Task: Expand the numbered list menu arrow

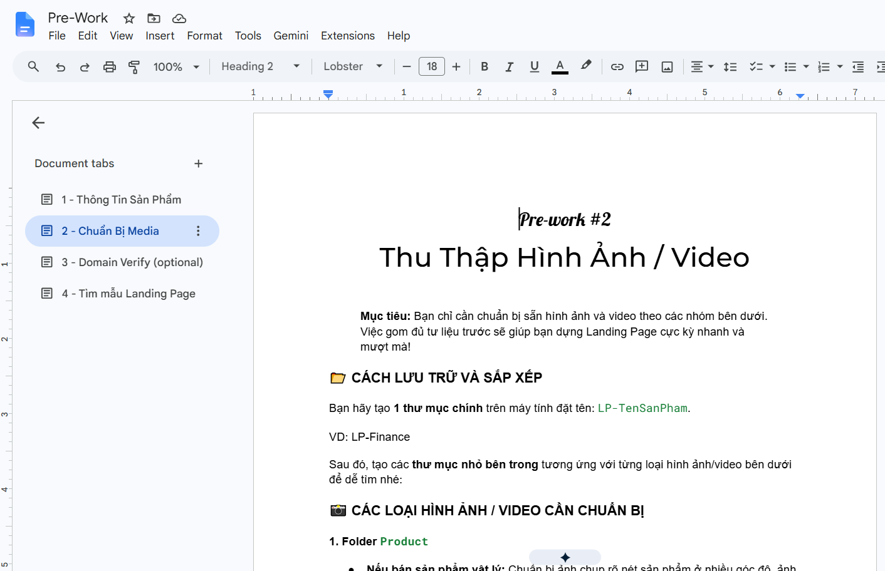Action: click(840, 66)
